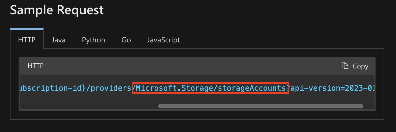The image size is (396, 132).
Task: Click the Copy icon in code header
Action: pos(345,66)
